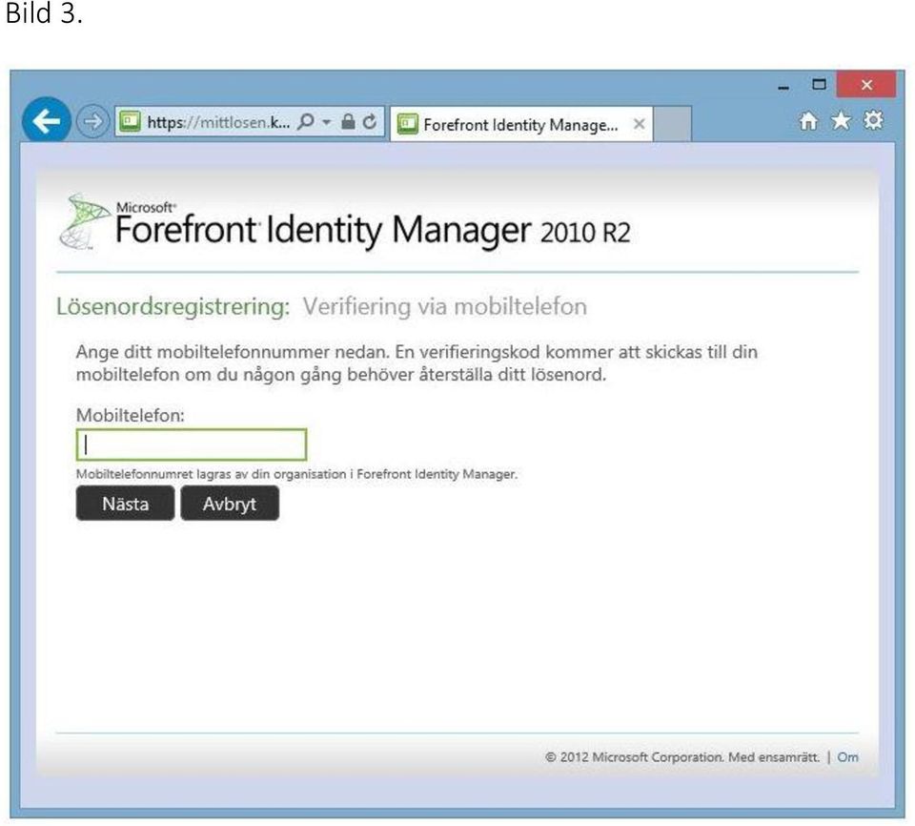Click the Avbryt button
915x826 pixels.
(x=230, y=503)
